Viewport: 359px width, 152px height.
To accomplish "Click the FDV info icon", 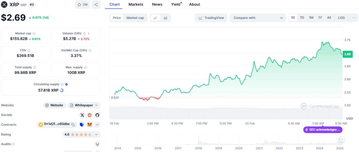I will point(29,51).
